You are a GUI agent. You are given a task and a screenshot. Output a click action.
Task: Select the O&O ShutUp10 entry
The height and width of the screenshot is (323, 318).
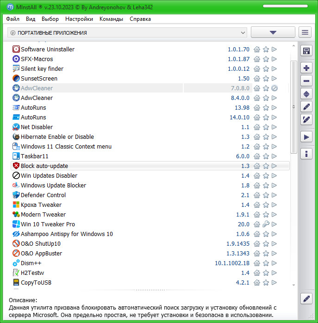coord(41,244)
